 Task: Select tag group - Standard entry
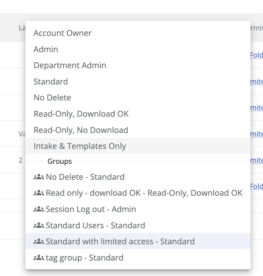coord(84,258)
